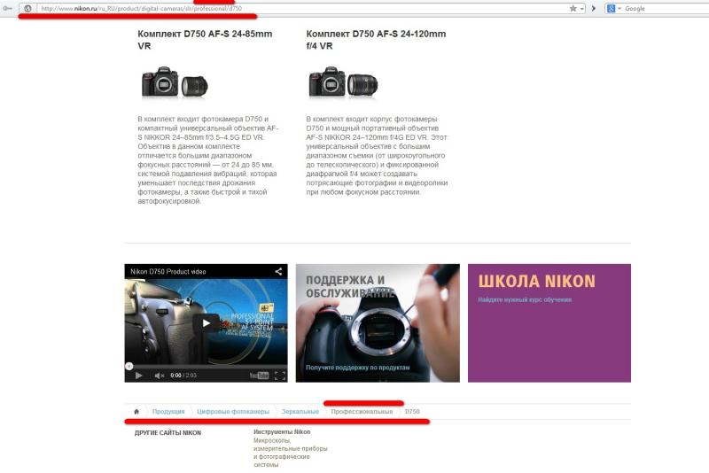The image size is (709, 473).
Task: Unmute the video speaker icon
Action: 160,376
